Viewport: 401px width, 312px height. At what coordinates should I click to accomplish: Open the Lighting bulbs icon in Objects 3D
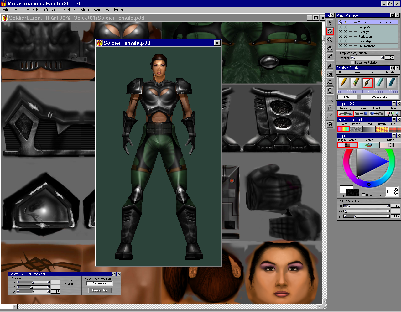tap(393, 113)
